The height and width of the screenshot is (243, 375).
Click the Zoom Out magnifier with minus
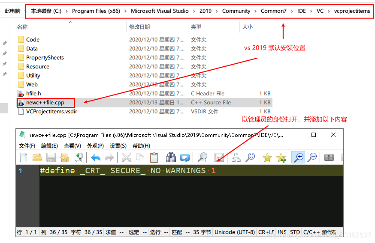point(312,157)
